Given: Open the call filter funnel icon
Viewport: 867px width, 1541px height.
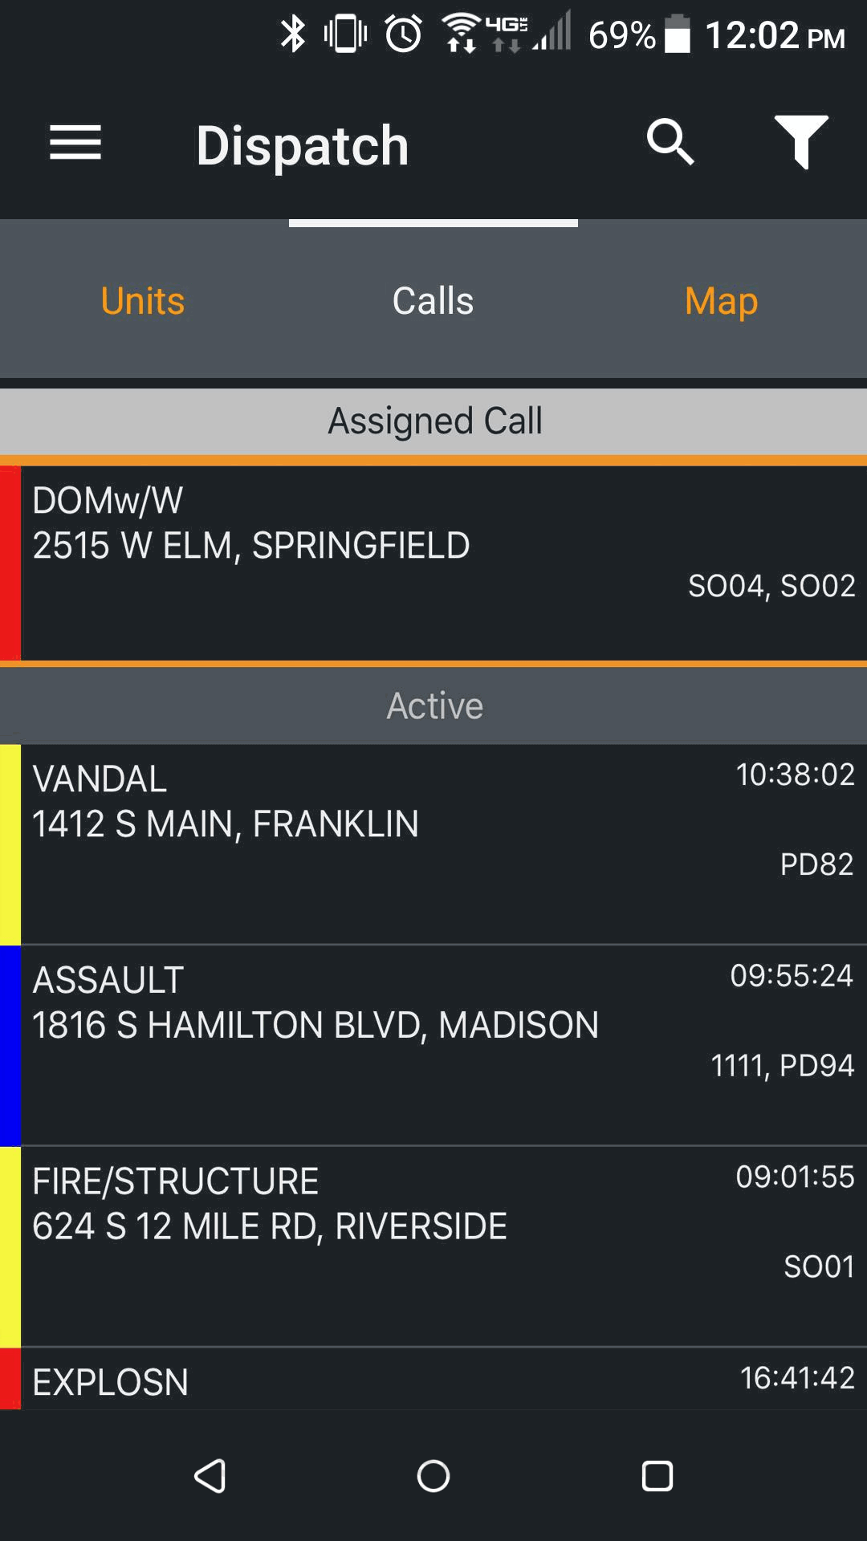Looking at the screenshot, I should (x=800, y=142).
